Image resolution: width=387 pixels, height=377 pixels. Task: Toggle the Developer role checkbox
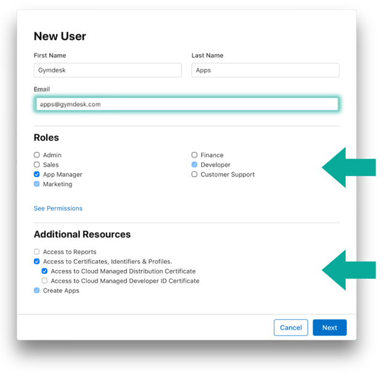194,165
